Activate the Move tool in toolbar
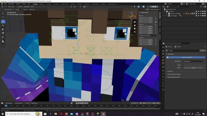207x116 pixels. coord(3,22)
